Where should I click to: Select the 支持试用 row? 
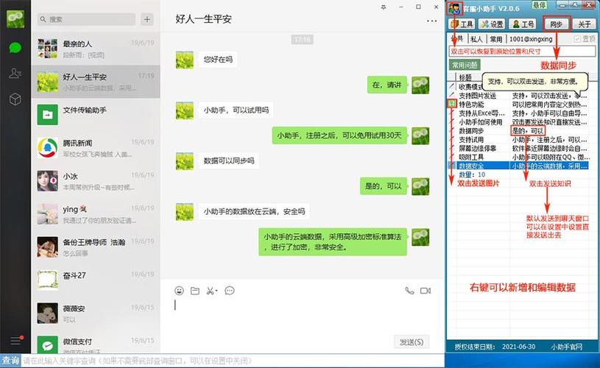518,140
